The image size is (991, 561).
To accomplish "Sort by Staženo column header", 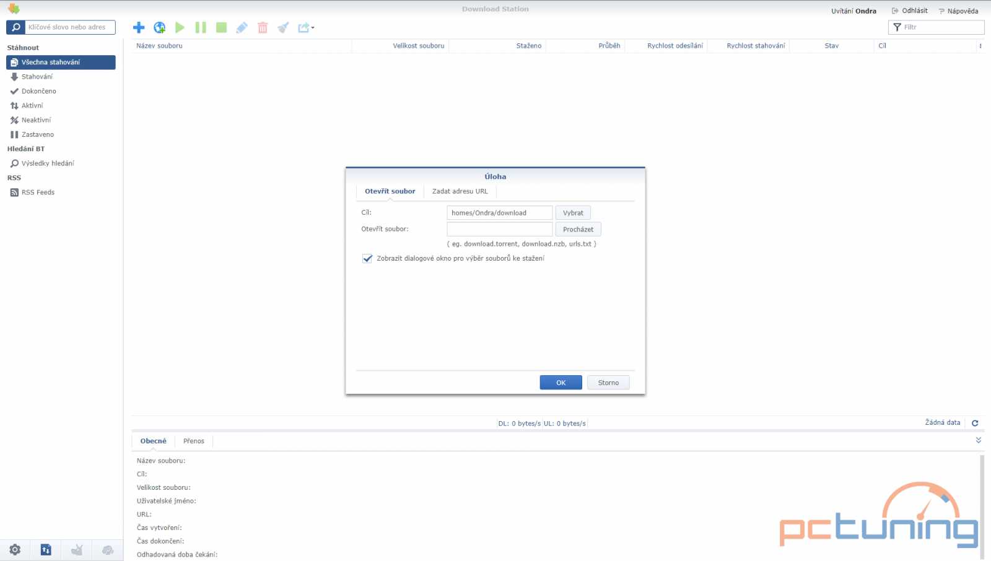I will pos(497,46).
